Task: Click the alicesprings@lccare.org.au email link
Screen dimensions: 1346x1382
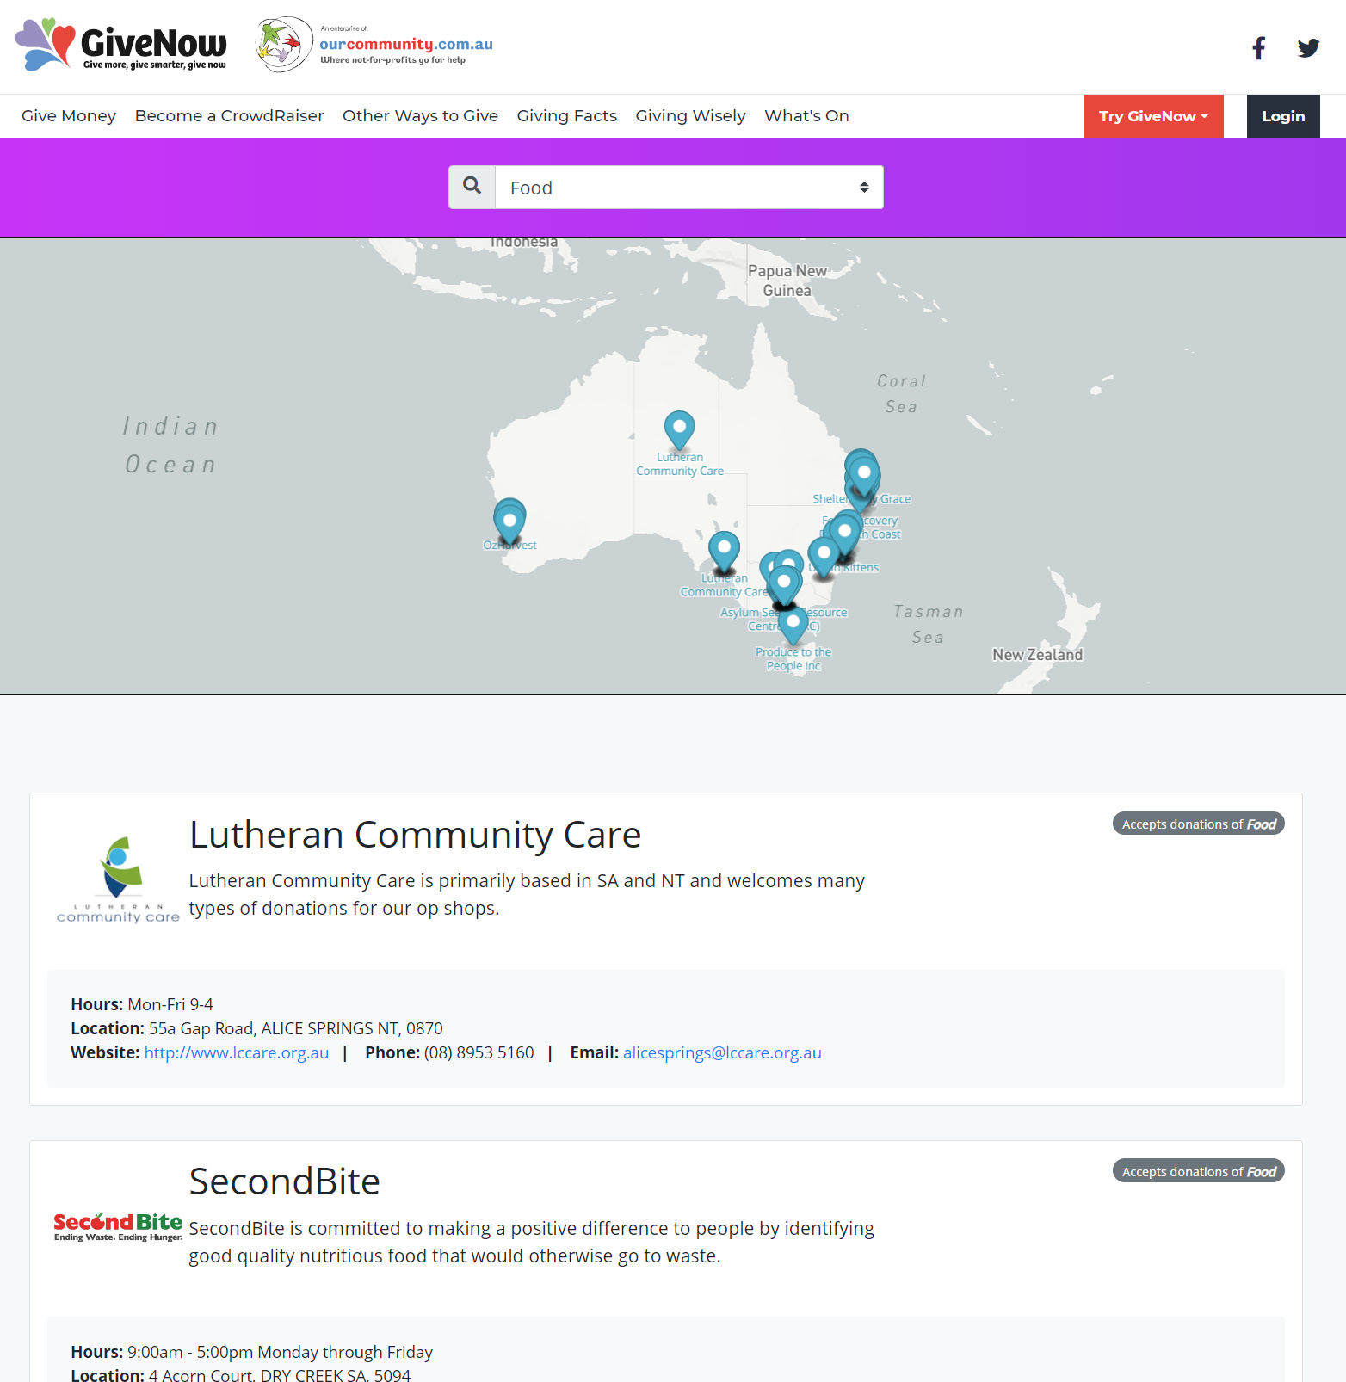Action: (722, 1052)
